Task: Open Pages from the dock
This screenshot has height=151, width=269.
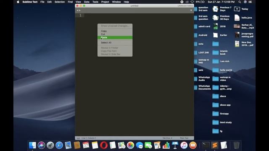Action: (157, 146)
